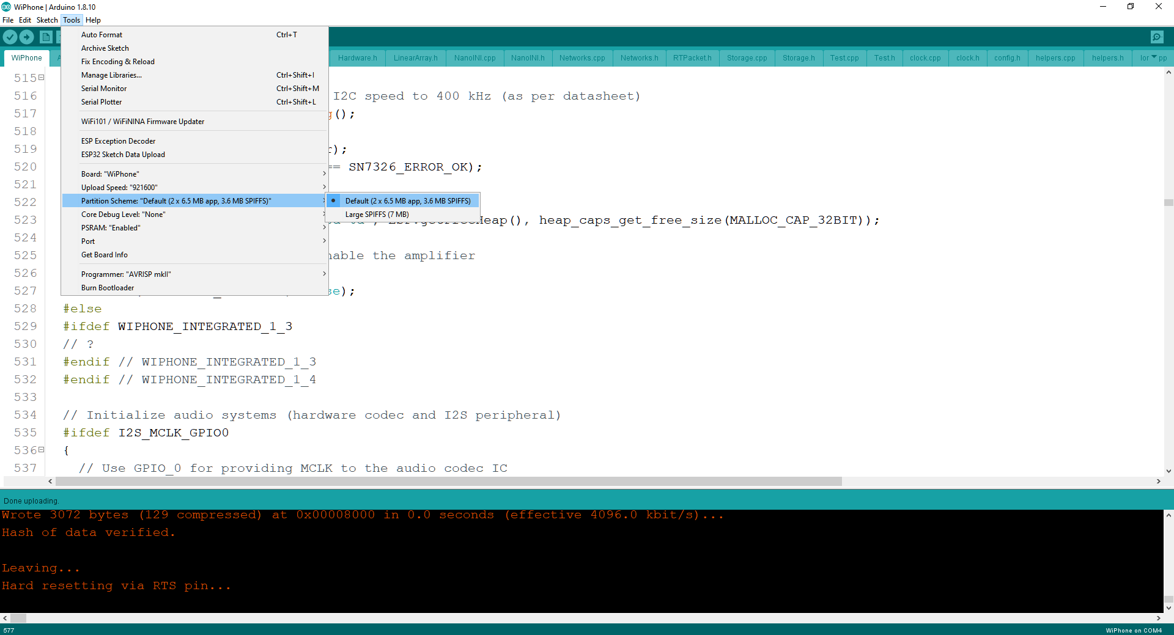The image size is (1174, 635).
Task: Toggle the PSRAM setting
Action: click(111, 227)
